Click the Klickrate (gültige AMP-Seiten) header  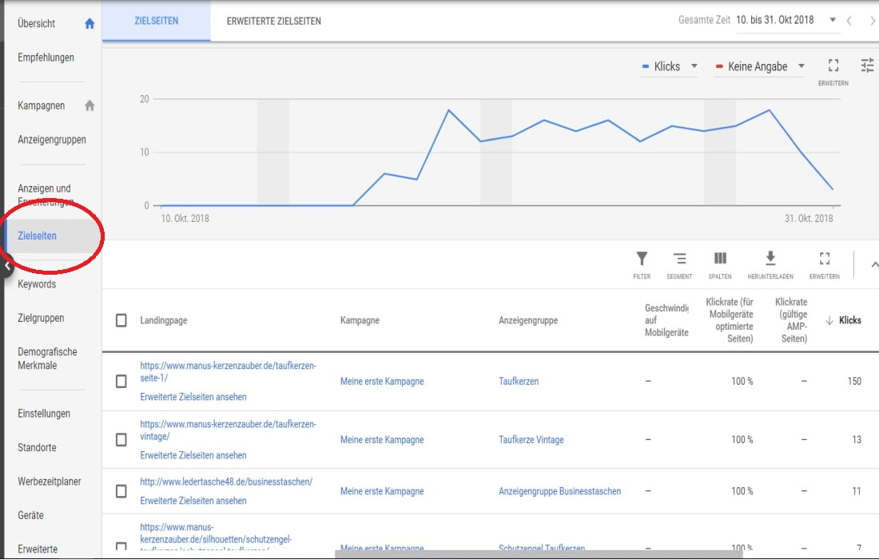[792, 320]
